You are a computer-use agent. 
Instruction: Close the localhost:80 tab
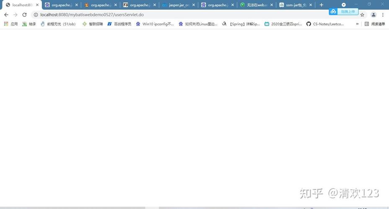coord(37,5)
